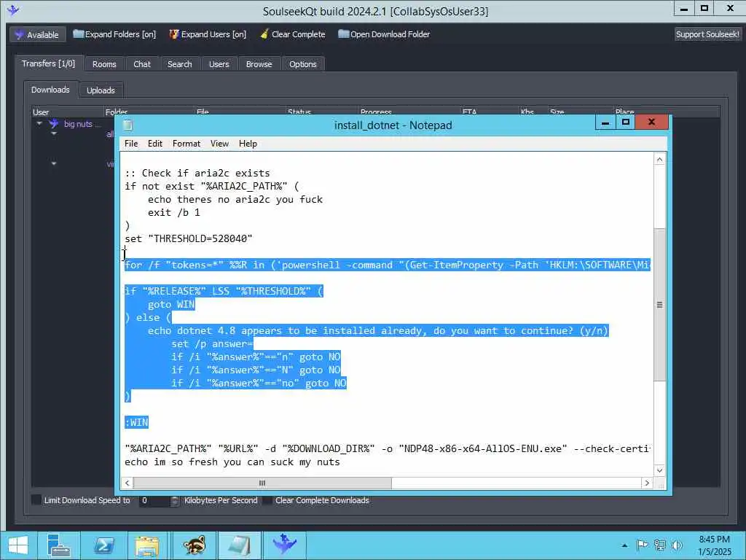Click Notepad horizontal scroll right arrow
The image size is (746, 560).
click(x=647, y=483)
